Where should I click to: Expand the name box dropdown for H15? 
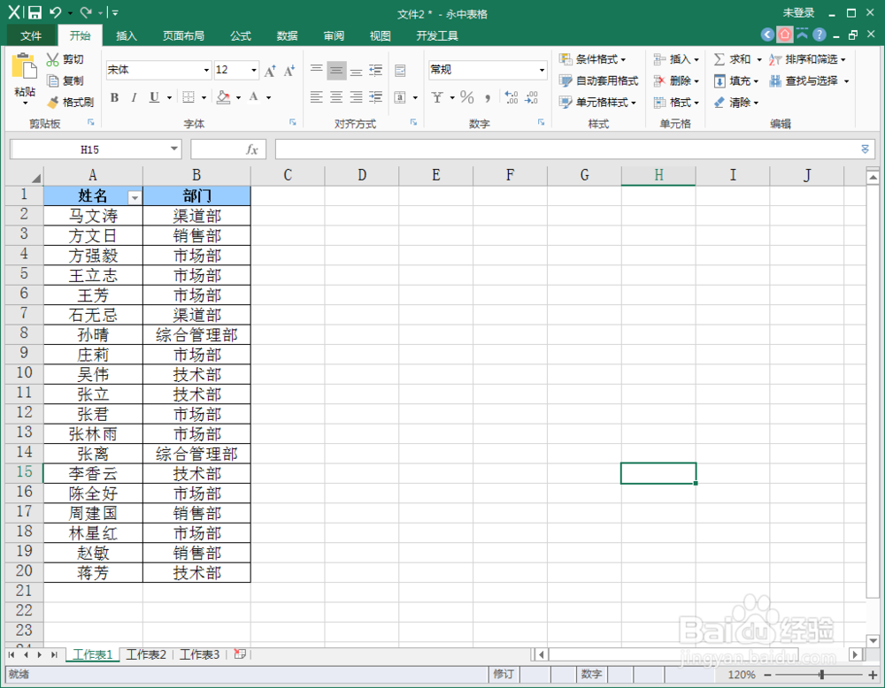click(174, 149)
